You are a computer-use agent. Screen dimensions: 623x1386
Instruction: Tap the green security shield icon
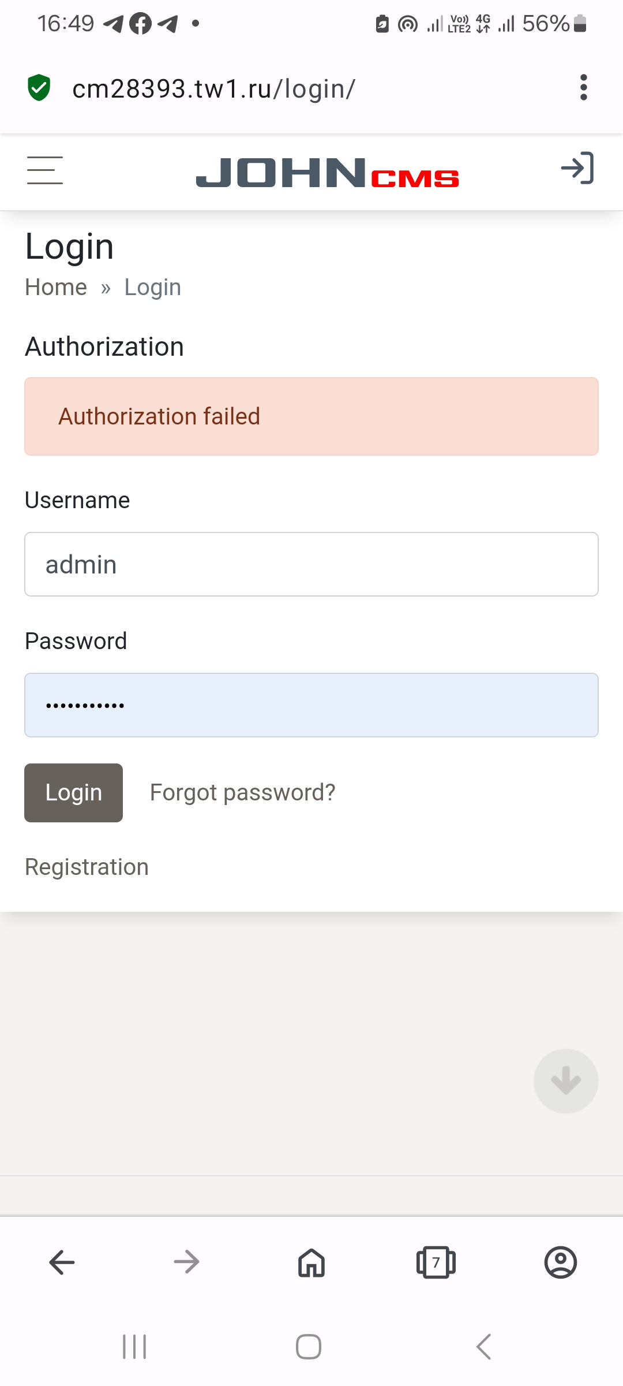(x=39, y=88)
